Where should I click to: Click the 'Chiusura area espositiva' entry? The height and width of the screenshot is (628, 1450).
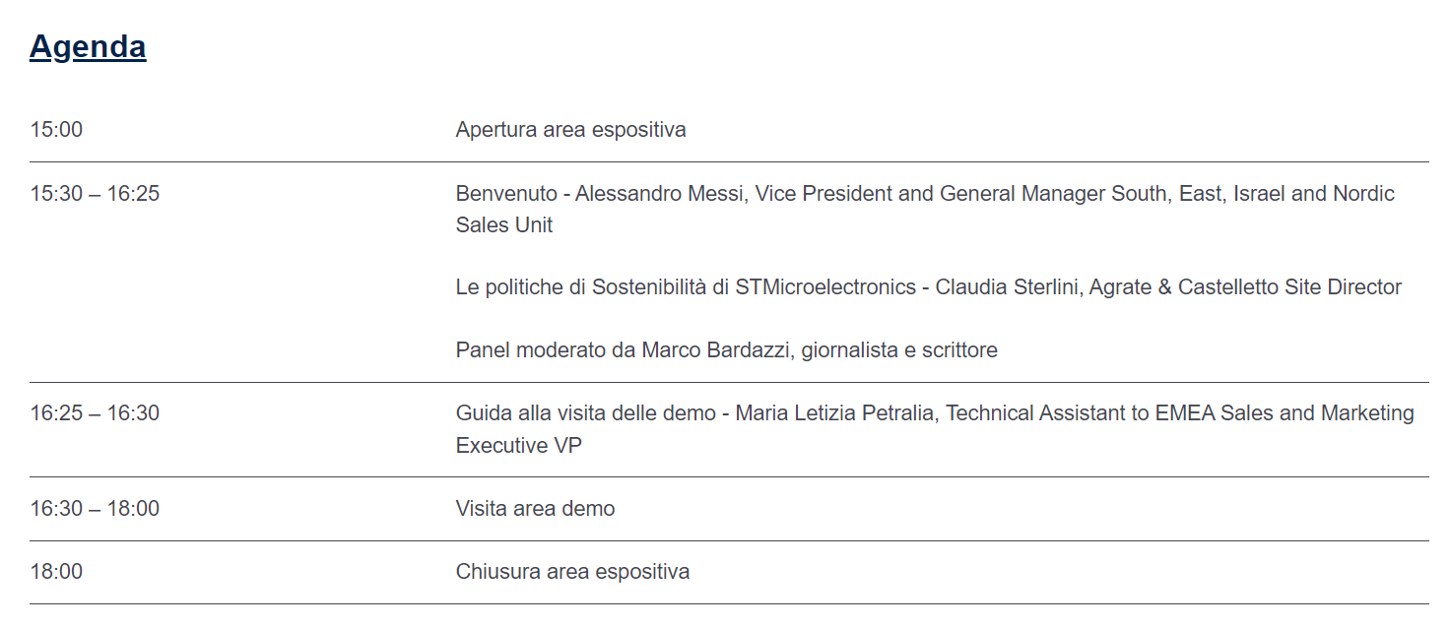pos(572,571)
